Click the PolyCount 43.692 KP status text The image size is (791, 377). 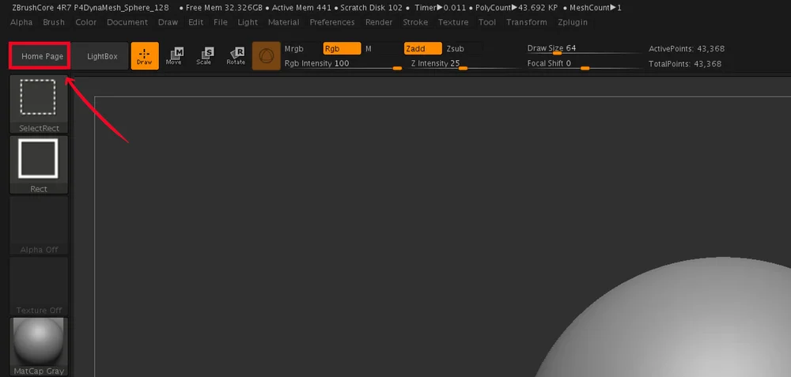pyautogui.click(x=517, y=8)
